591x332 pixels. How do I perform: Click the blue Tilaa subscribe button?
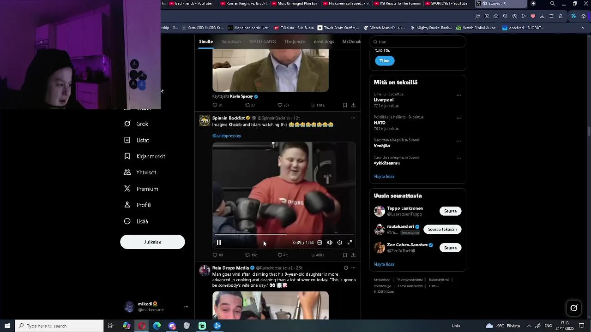click(385, 61)
